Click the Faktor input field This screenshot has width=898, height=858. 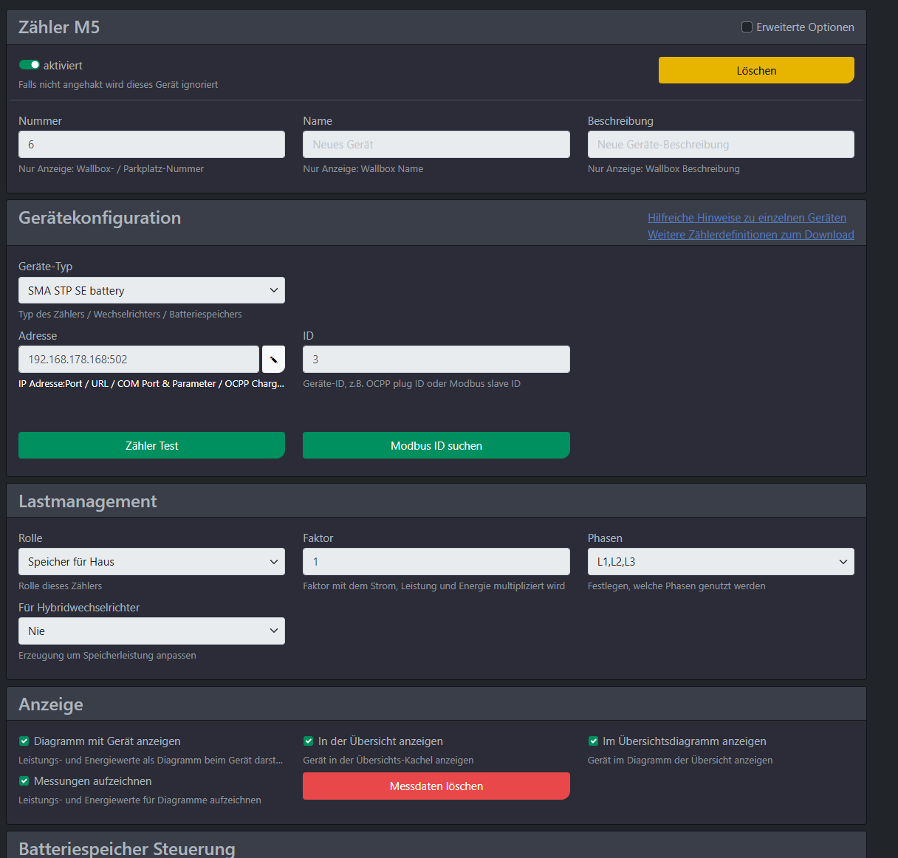436,562
